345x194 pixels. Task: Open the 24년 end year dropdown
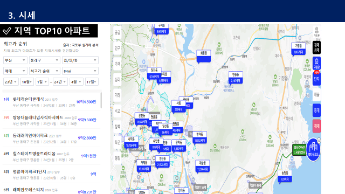click(x=60, y=81)
